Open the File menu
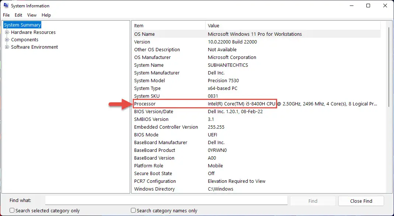 (x=6, y=15)
